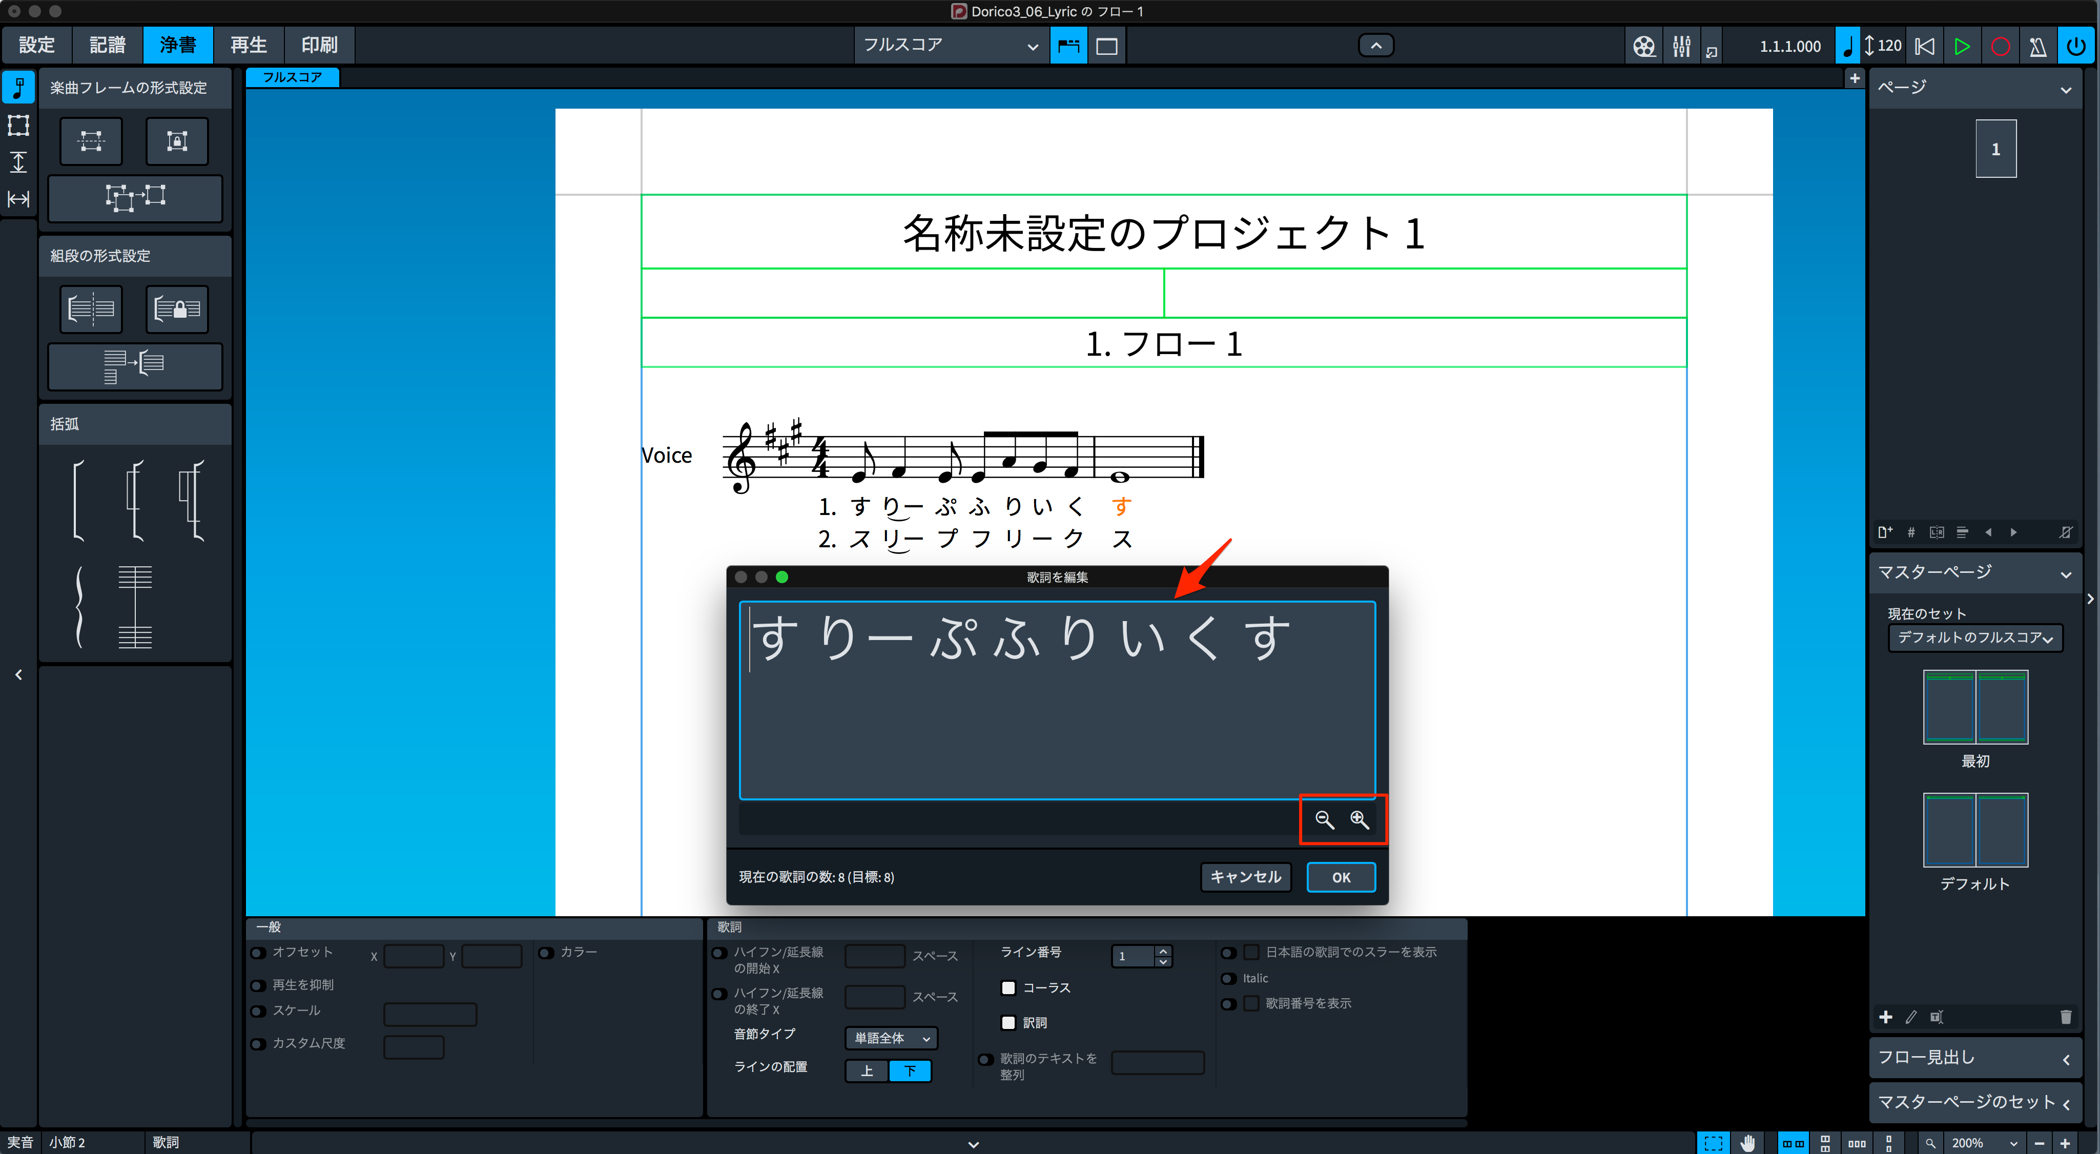Switch to the 印刷 mode tab

pyautogui.click(x=320, y=46)
